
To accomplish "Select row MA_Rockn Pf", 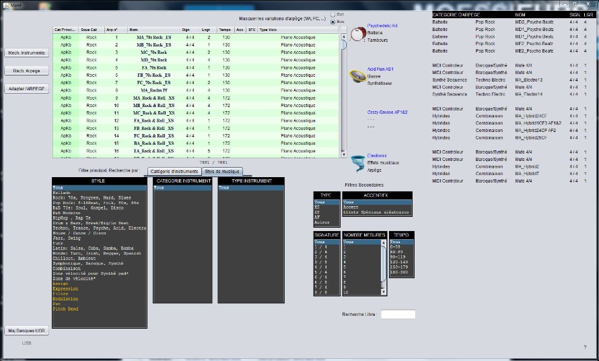I will click(x=196, y=90).
